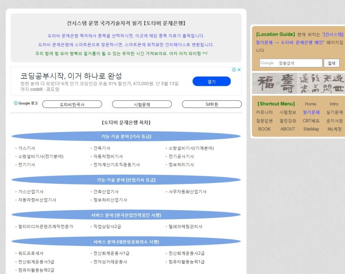
Task: Click the Google 광고 info icon
Action: coord(16,103)
